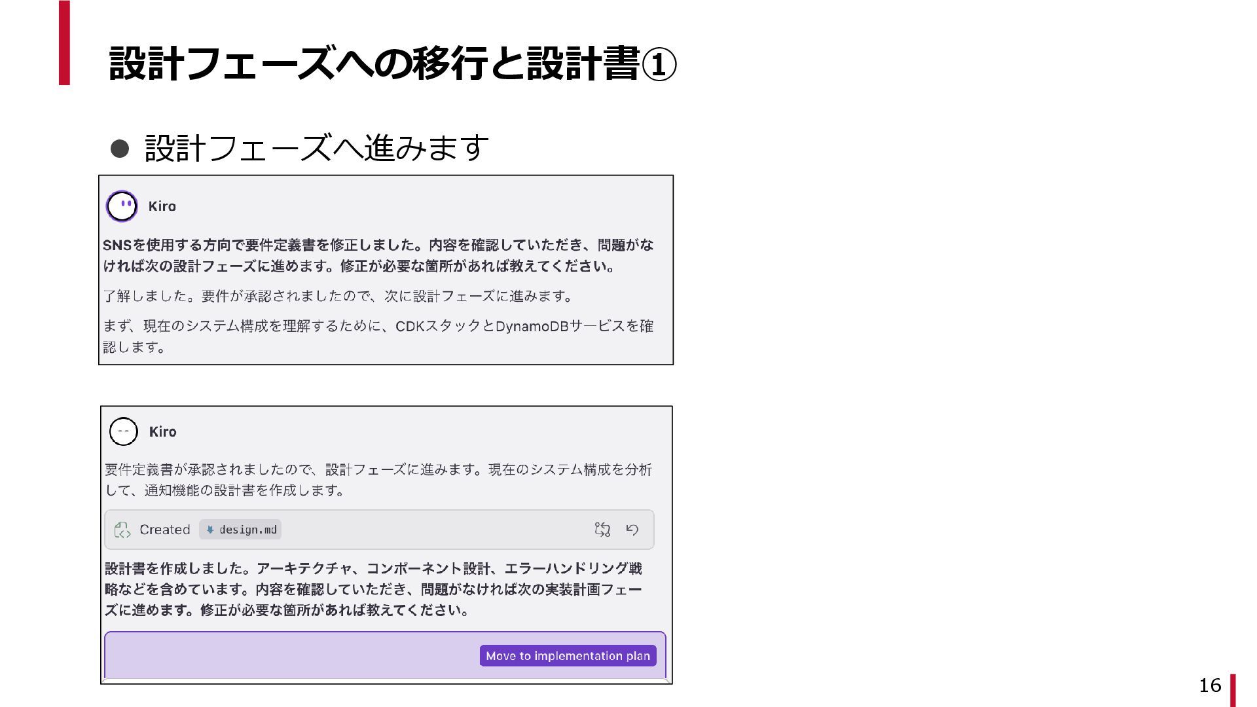The height and width of the screenshot is (707, 1257).
Task: Click the view changes icon in Created row
Action: 602,530
